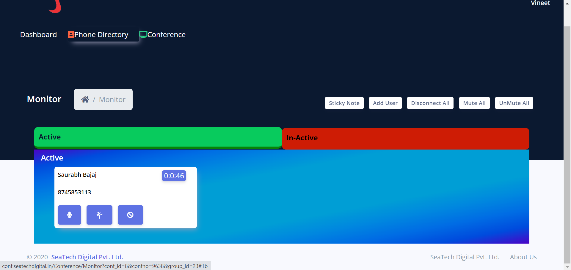Click the red logo at the top

[x=55, y=7]
